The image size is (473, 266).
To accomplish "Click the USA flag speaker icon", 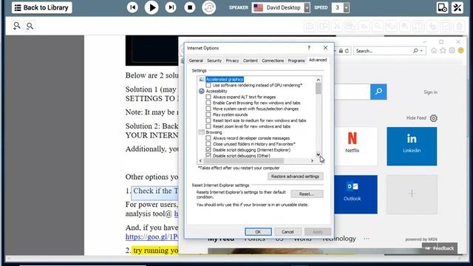I will (x=258, y=7).
